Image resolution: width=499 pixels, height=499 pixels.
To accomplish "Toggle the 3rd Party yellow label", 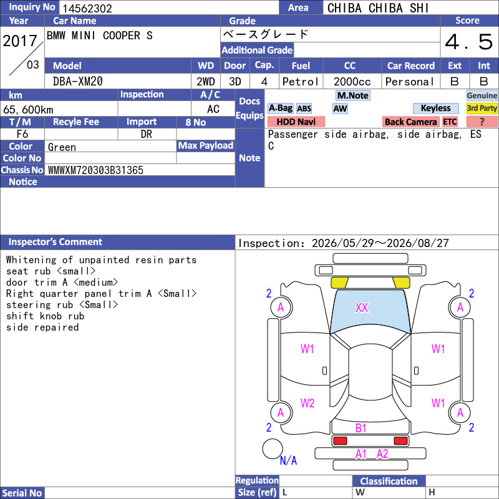I will click(x=482, y=108).
